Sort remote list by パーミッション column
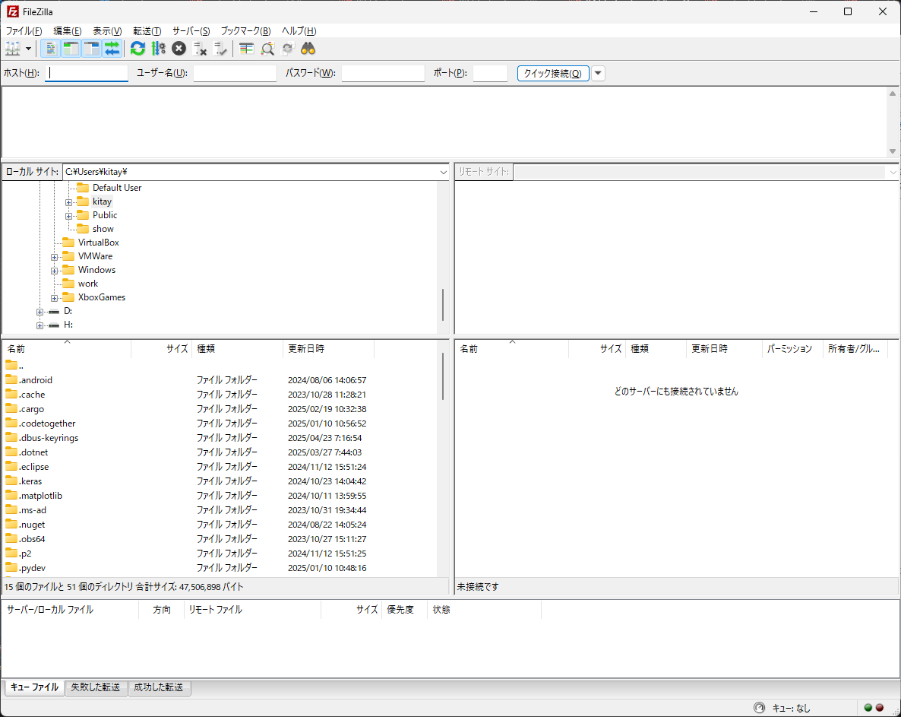The image size is (901, 717). pyautogui.click(x=792, y=349)
